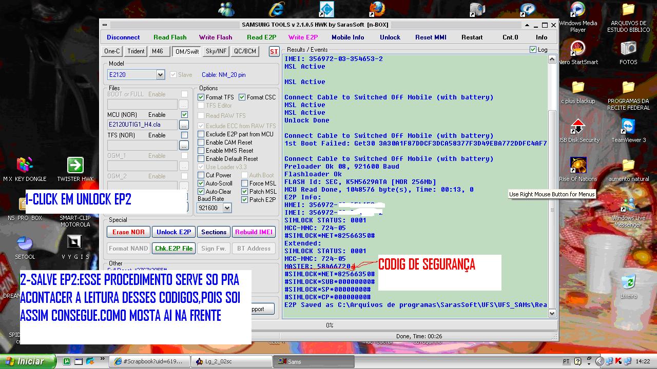Launch Mozilla Firefox from the desktop
Screen dimensions: 657x369
click(377, 9)
